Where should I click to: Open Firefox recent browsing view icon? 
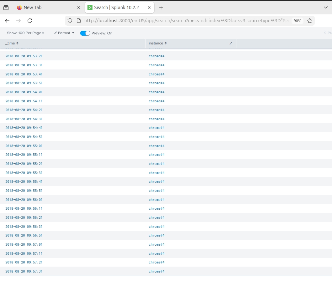coord(6,8)
